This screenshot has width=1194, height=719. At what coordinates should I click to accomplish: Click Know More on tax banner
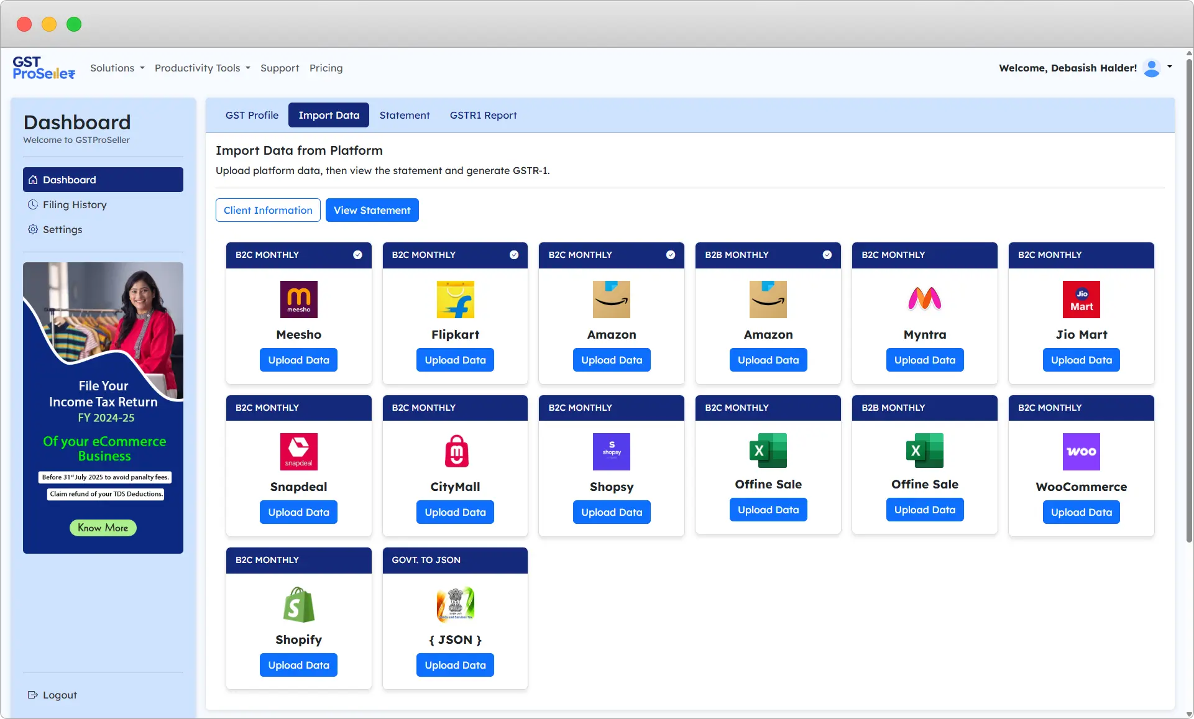click(x=103, y=528)
